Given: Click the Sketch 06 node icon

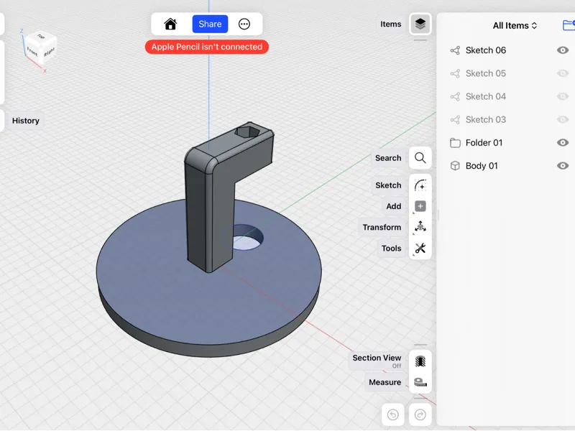Looking at the screenshot, I should [455, 50].
